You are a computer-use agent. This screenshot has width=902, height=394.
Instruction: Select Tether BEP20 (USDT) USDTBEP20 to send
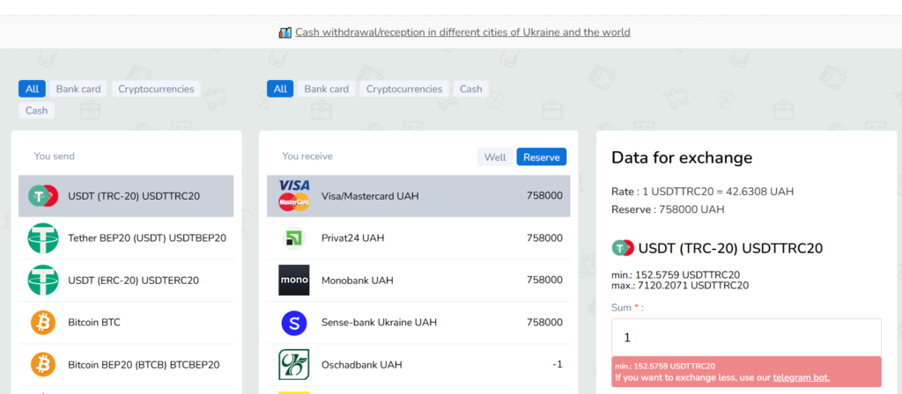pyautogui.click(x=126, y=237)
